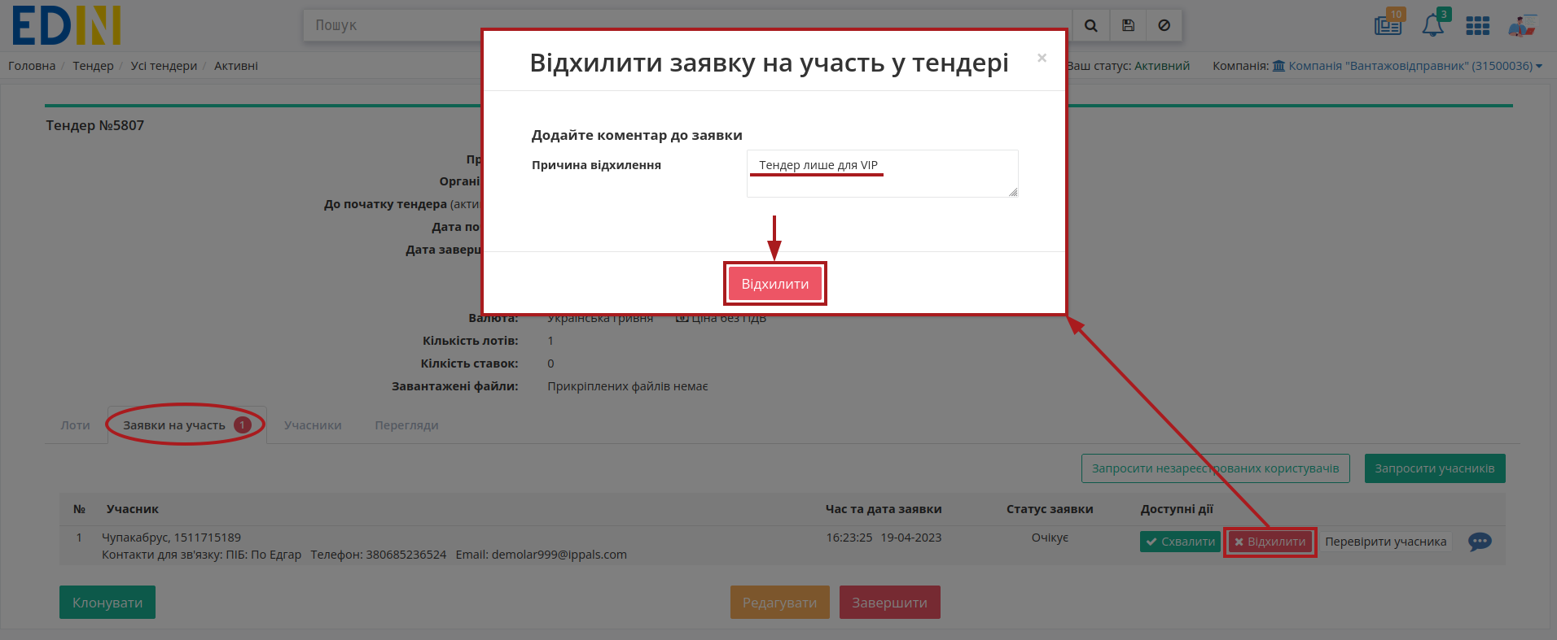
Task: Click the Учасник column header
Action: [133, 509]
